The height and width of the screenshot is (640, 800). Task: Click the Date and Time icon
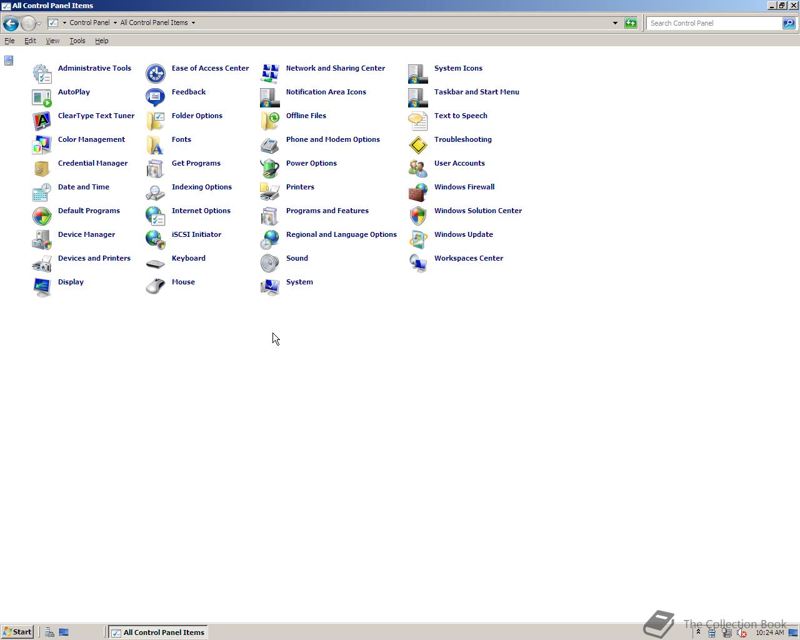click(x=42, y=192)
